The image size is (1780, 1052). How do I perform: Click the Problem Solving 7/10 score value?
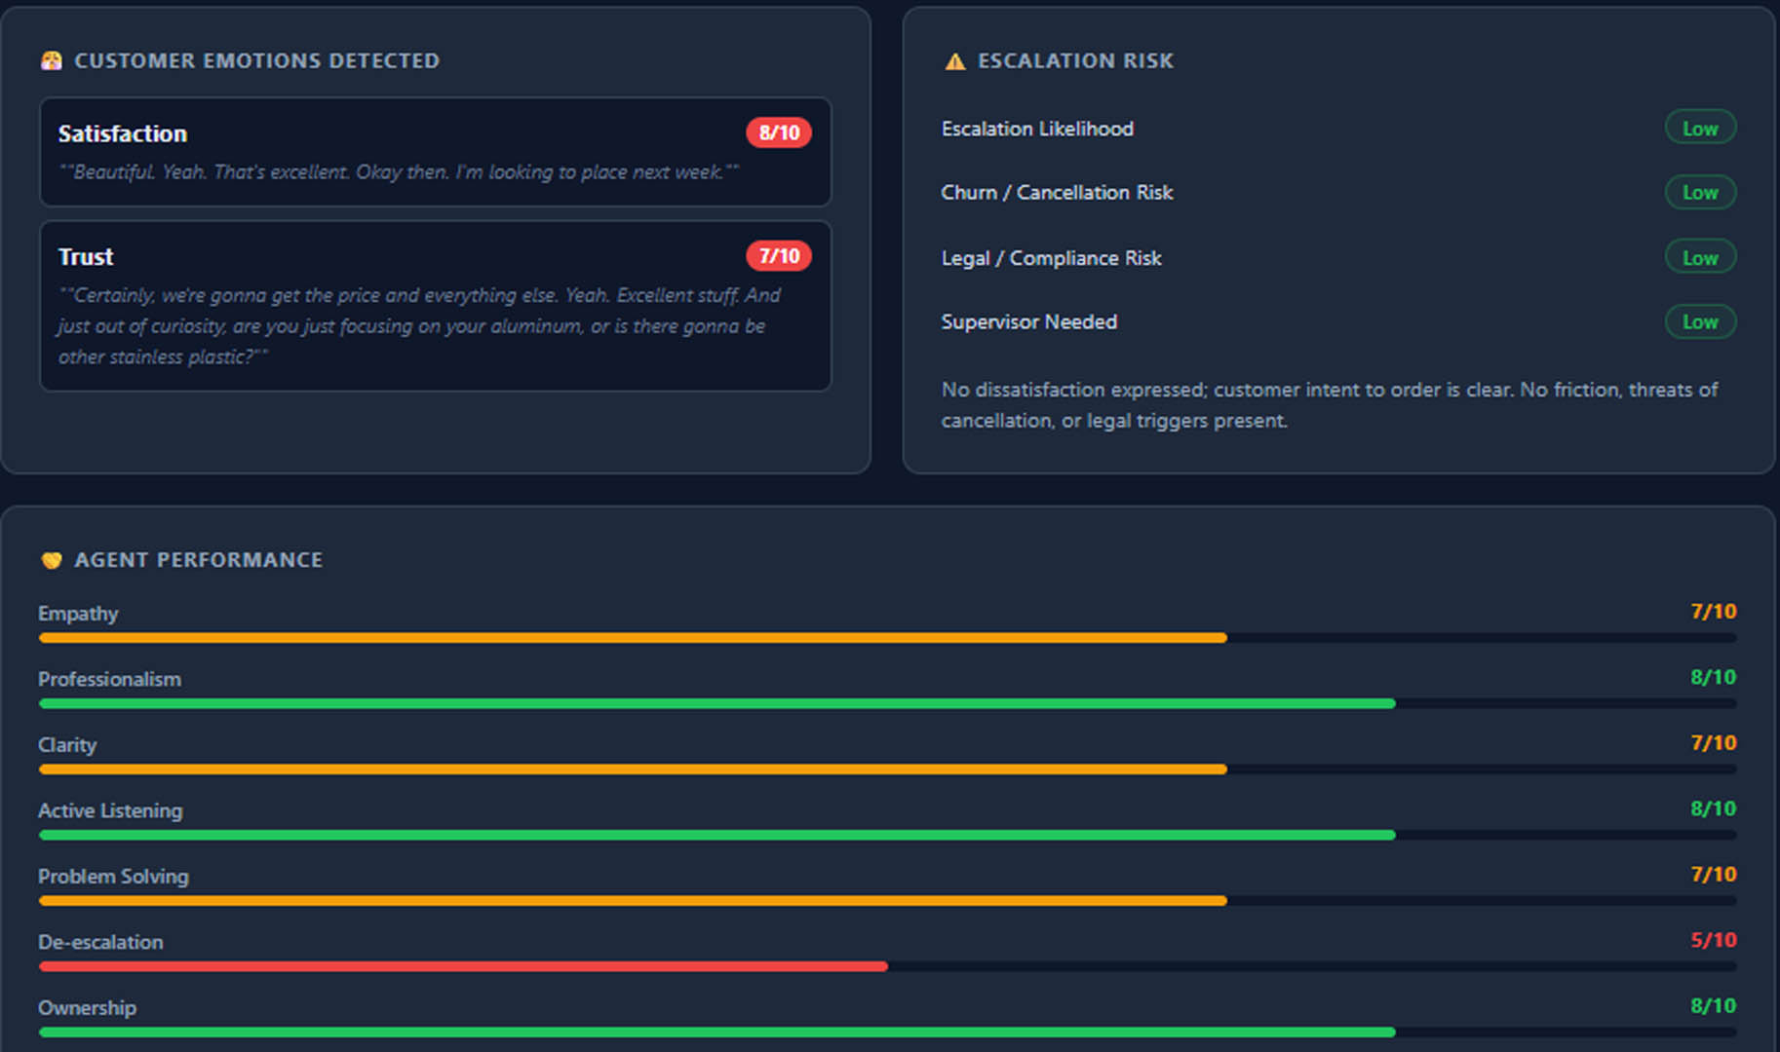tap(1713, 875)
